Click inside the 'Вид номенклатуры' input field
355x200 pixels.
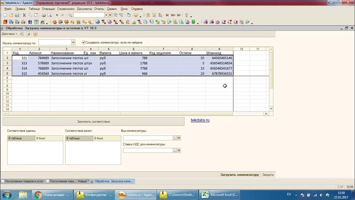[x=148, y=138]
